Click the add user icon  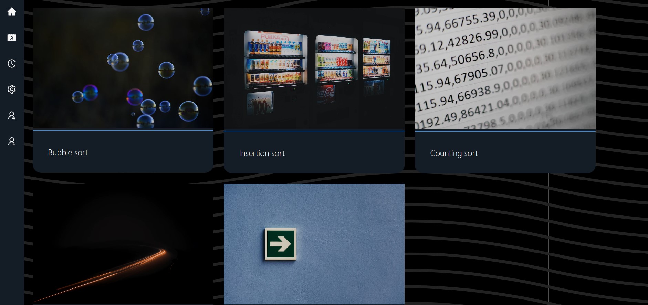12,141
